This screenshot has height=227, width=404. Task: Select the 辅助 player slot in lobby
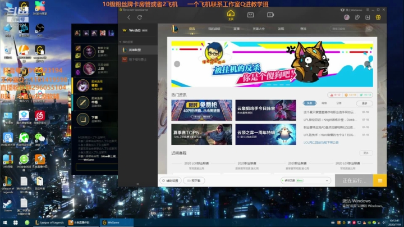coord(95,85)
